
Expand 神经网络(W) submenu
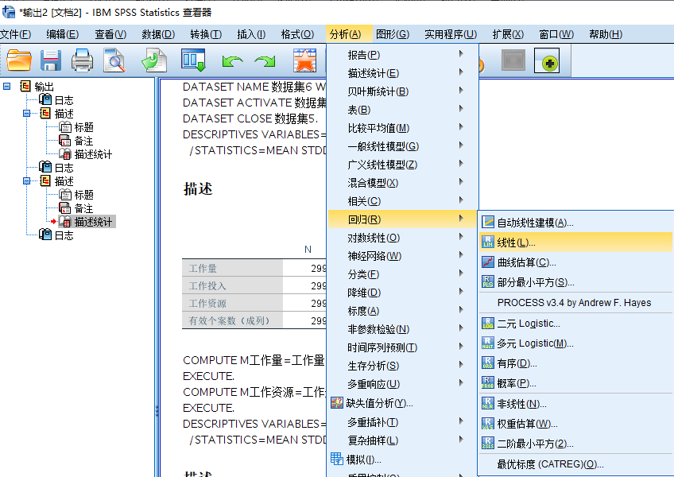pos(403,256)
